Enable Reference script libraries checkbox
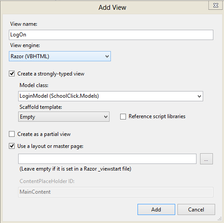The height and width of the screenshot is (223, 224). (123, 116)
